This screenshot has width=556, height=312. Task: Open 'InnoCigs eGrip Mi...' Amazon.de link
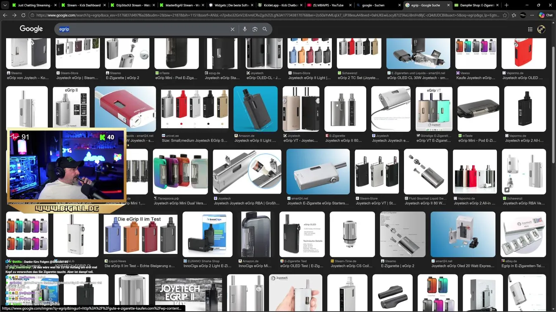tap(255, 266)
